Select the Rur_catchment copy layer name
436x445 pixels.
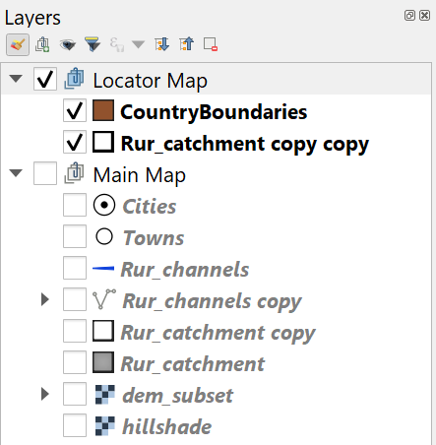point(218,333)
